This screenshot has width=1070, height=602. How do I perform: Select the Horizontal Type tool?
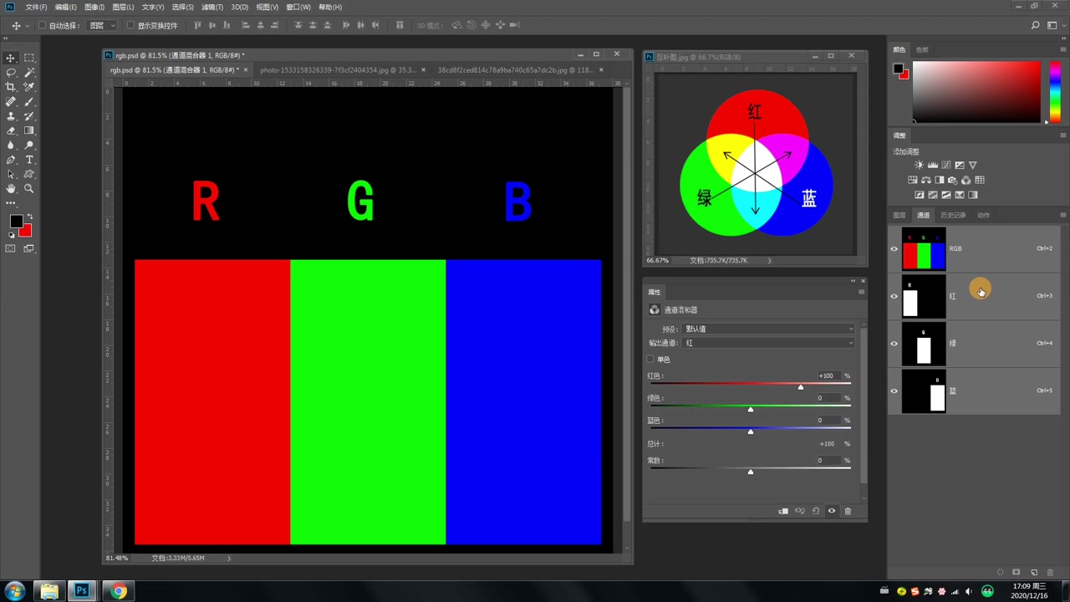click(29, 160)
